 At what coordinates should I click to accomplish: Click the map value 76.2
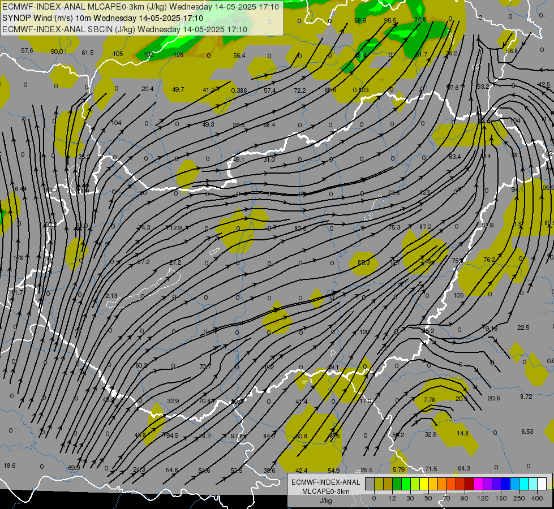pos(489,260)
